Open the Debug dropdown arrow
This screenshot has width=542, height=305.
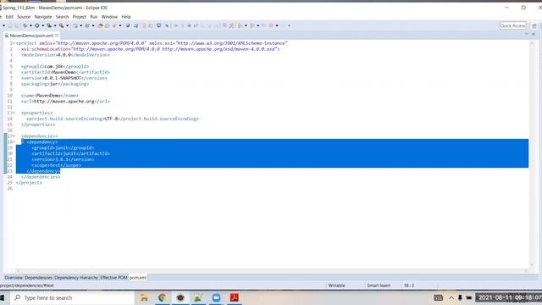[x=30, y=25]
